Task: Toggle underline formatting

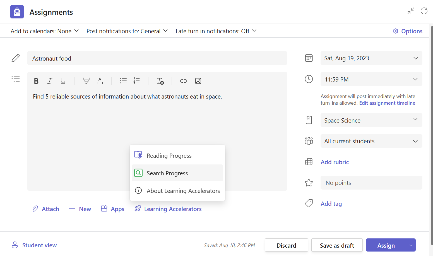Action: (x=63, y=81)
